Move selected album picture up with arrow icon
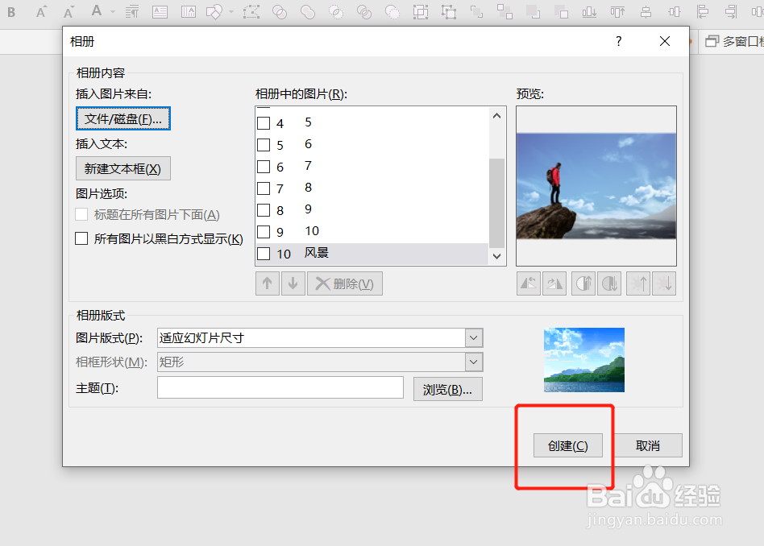The height and width of the screenshot is (546, 764). [x=267, y=283]
